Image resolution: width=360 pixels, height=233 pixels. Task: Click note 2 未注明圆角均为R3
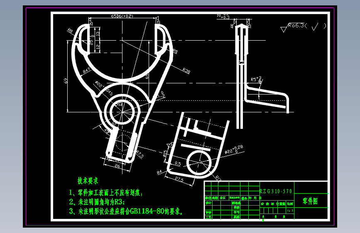pyautogui.click(x=97, y=202)
